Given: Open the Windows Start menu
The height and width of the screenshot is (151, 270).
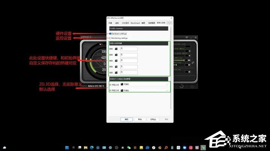Looking at the screenshot, I should click(67, 148).
